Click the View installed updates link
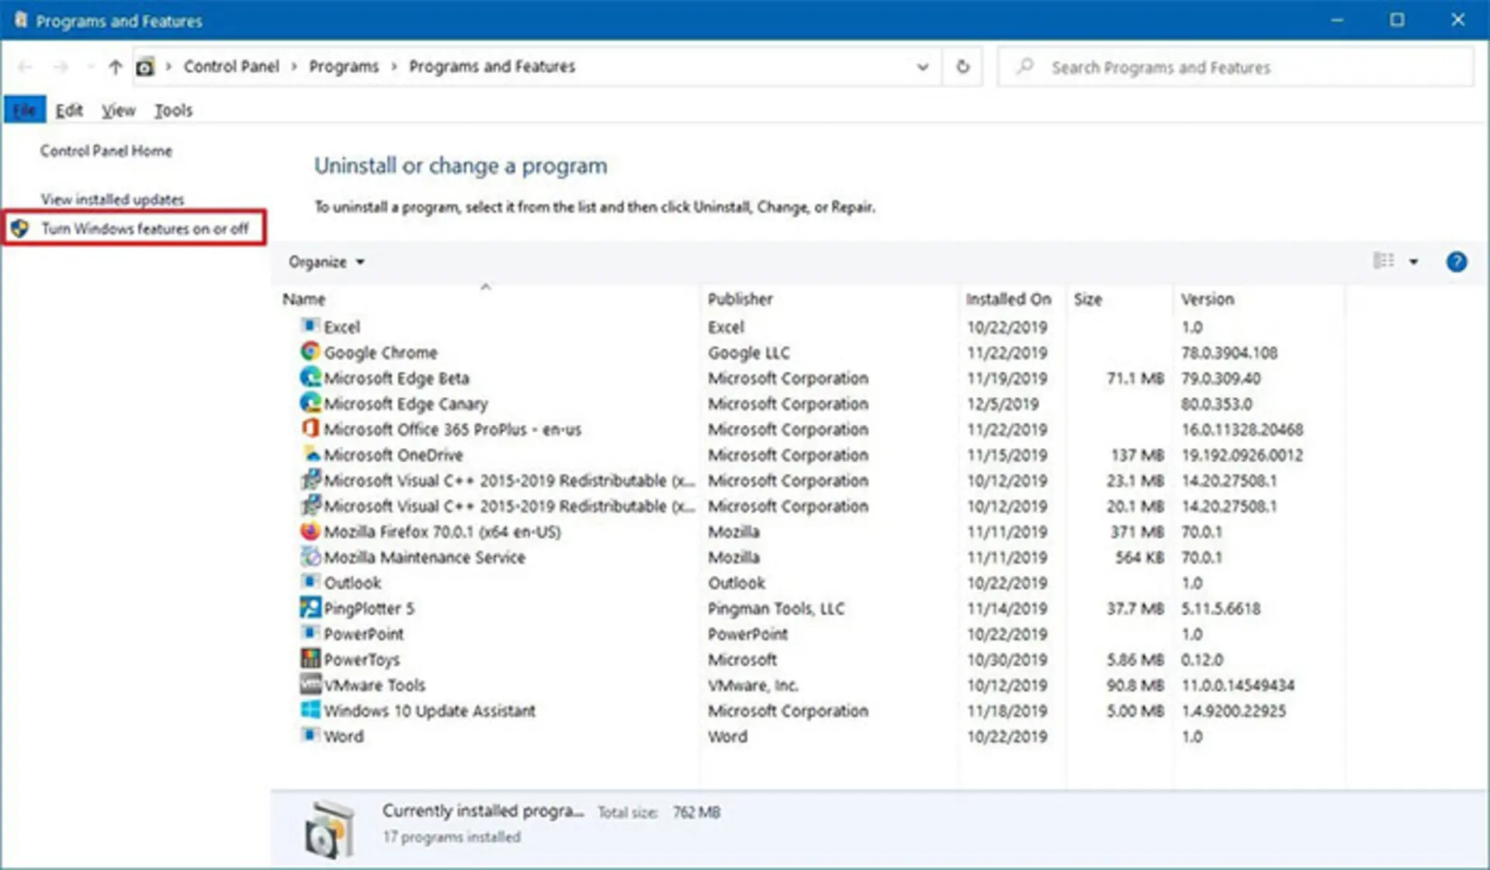Screen dimensions: 1490x870 [x=113, y=199]
